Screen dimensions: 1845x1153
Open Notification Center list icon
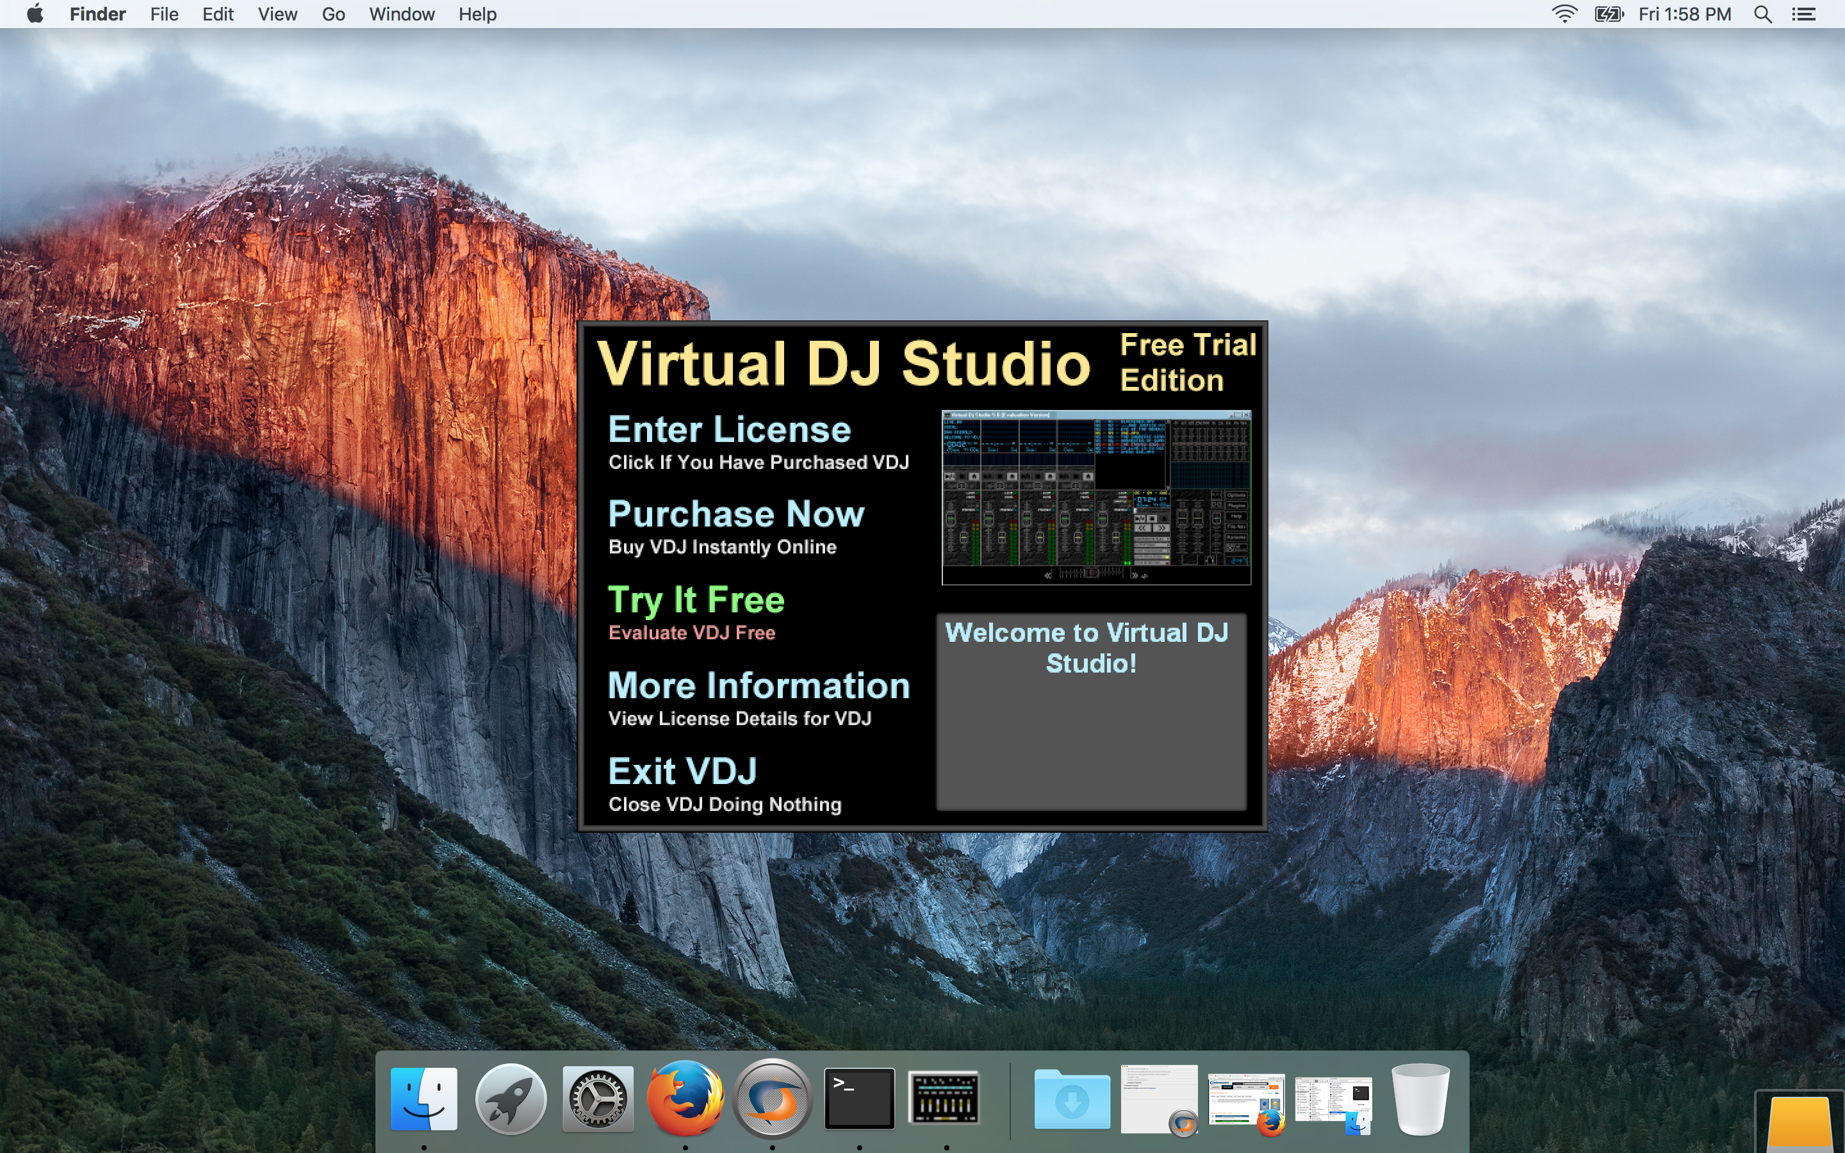pos(1804,13)
